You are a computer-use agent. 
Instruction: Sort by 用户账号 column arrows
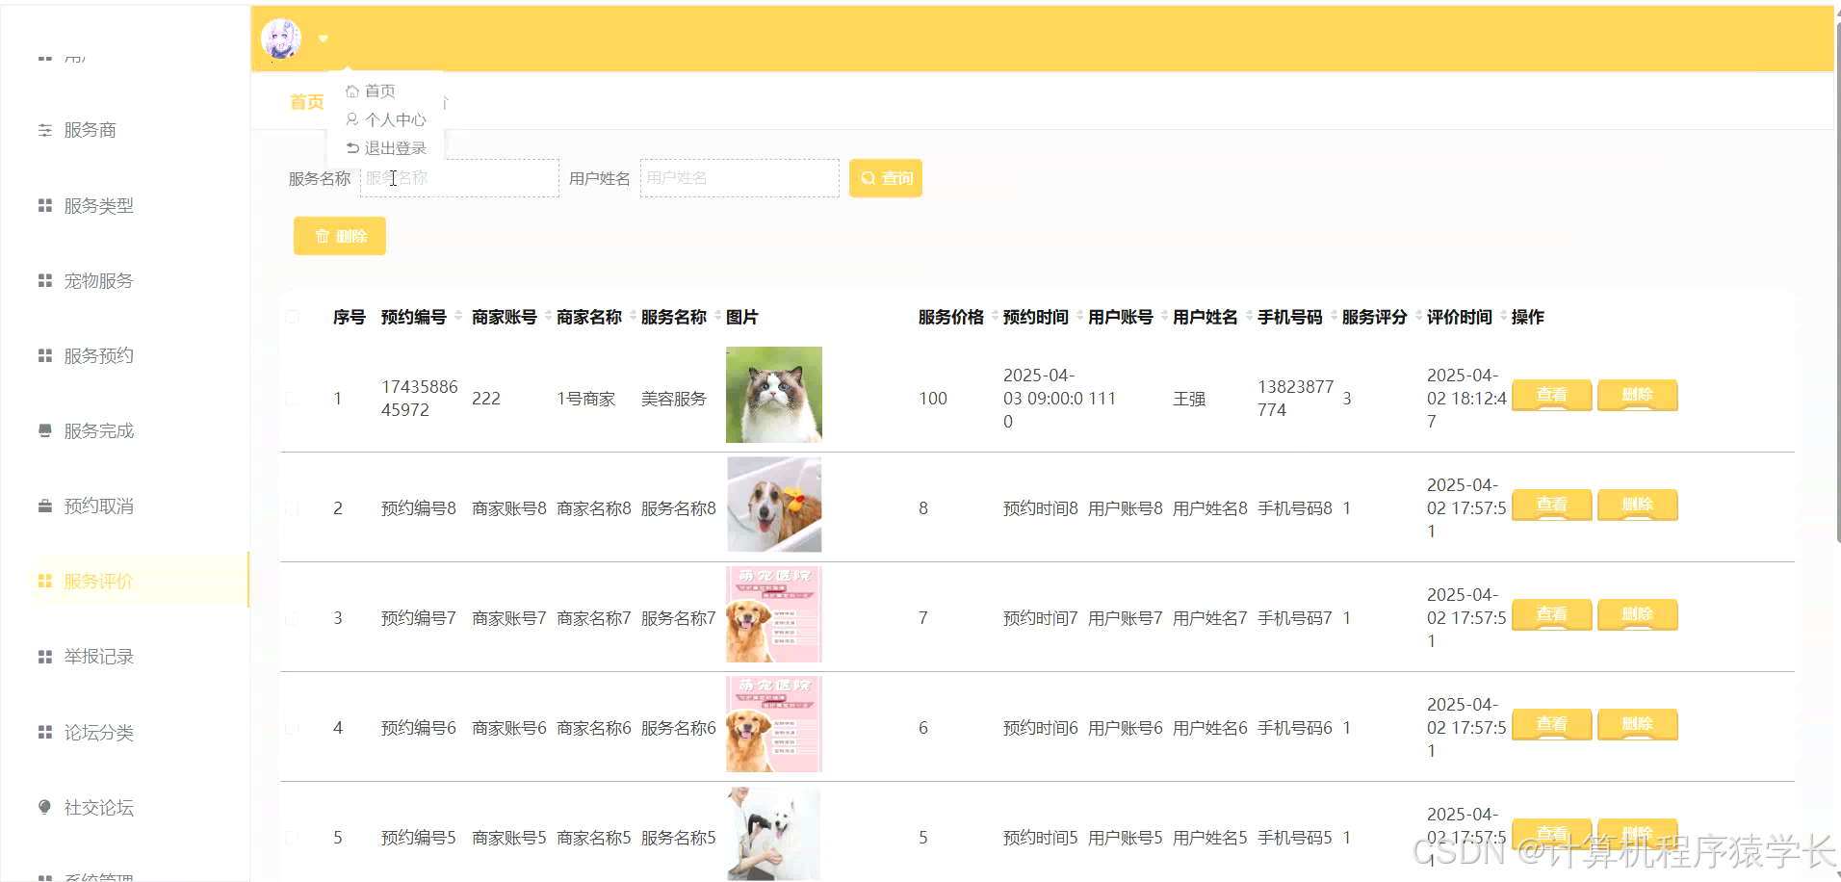[x=1164, y=316]
